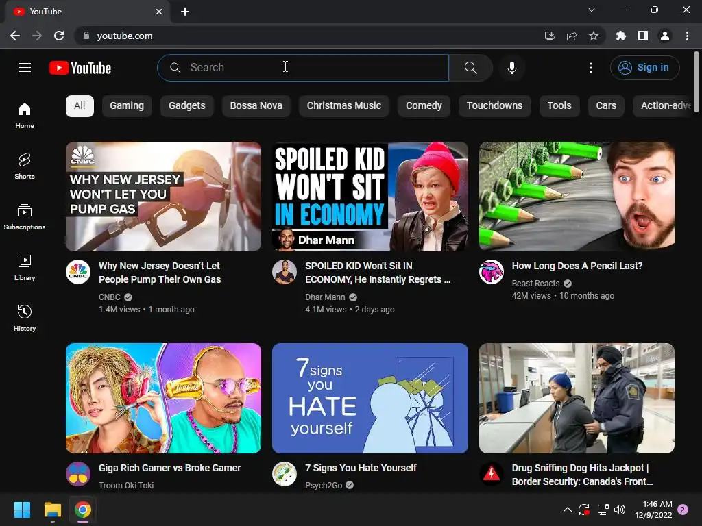
Task: Open the hamburger guide menu
Action: click(25, 68)
